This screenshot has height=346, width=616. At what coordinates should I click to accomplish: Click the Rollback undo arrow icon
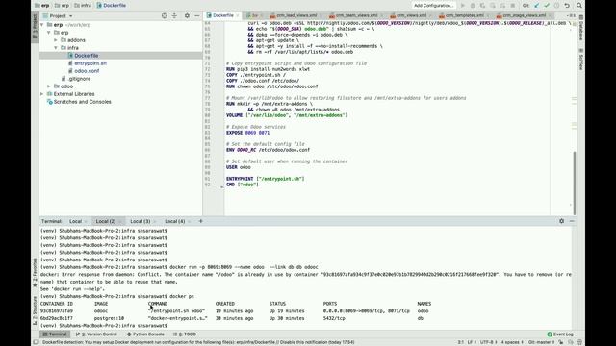click(x=567, y=6)
